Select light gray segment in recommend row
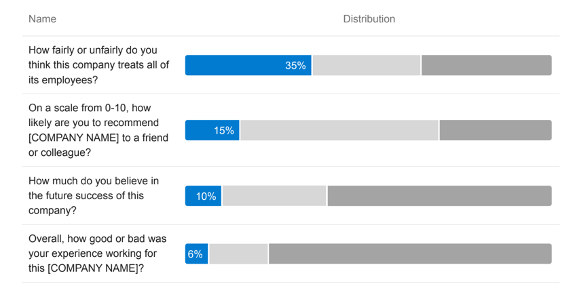The image size is (577, 288). (339, 131)
